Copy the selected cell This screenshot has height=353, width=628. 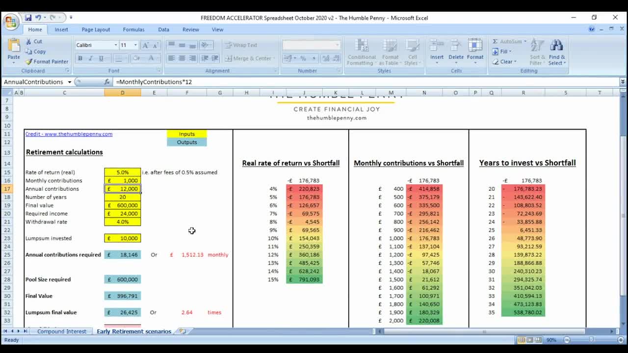pyautogui.click(x=36, y=51)
